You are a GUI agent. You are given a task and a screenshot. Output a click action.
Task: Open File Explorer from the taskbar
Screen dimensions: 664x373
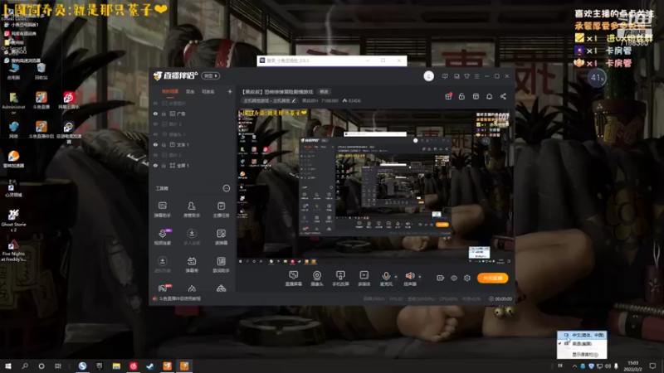[x=116, y=366]
